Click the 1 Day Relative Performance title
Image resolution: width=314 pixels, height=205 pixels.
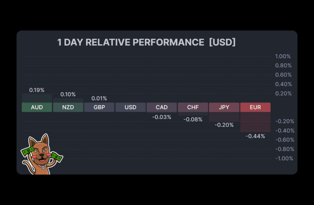[x=146, y=42]
